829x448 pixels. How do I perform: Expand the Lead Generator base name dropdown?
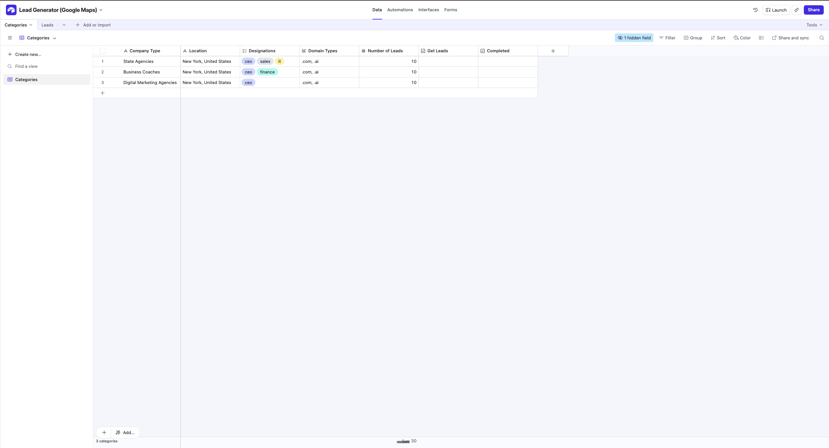coord(101,10)
